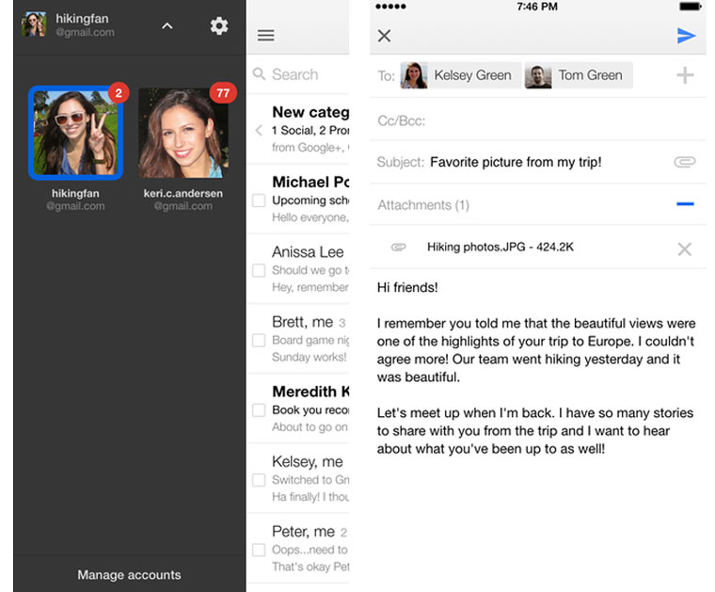Send the email with the blue arrow
715x592 pixels.
(686, 36)
